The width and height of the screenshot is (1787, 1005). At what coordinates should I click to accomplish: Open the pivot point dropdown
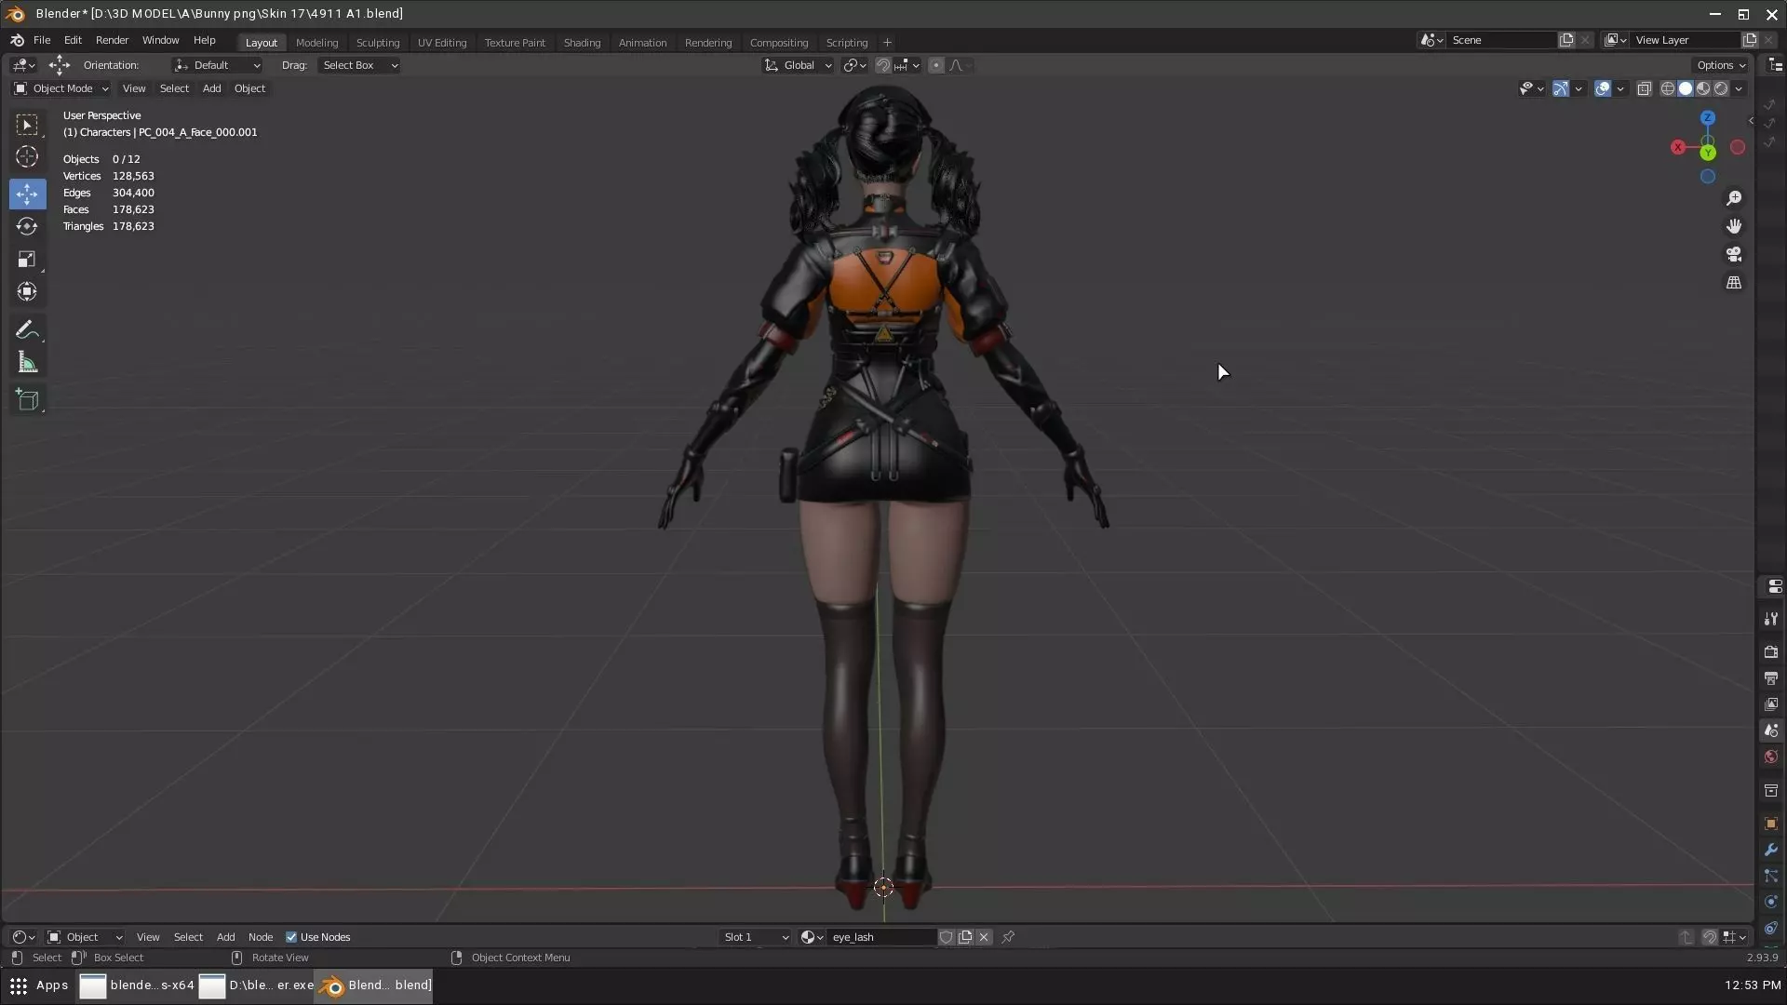pyautogui.click(x=854, y=65)
